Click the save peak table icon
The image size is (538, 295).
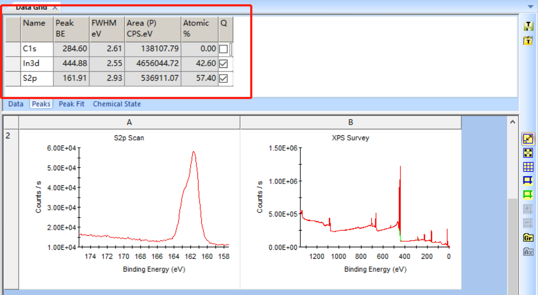[529, 26]
